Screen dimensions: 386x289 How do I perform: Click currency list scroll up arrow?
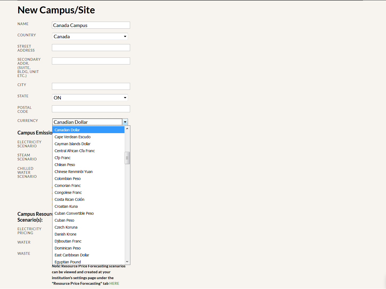coord(127,128)
